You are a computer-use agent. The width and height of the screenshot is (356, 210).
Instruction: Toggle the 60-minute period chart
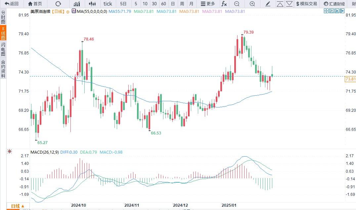(163, 4)
